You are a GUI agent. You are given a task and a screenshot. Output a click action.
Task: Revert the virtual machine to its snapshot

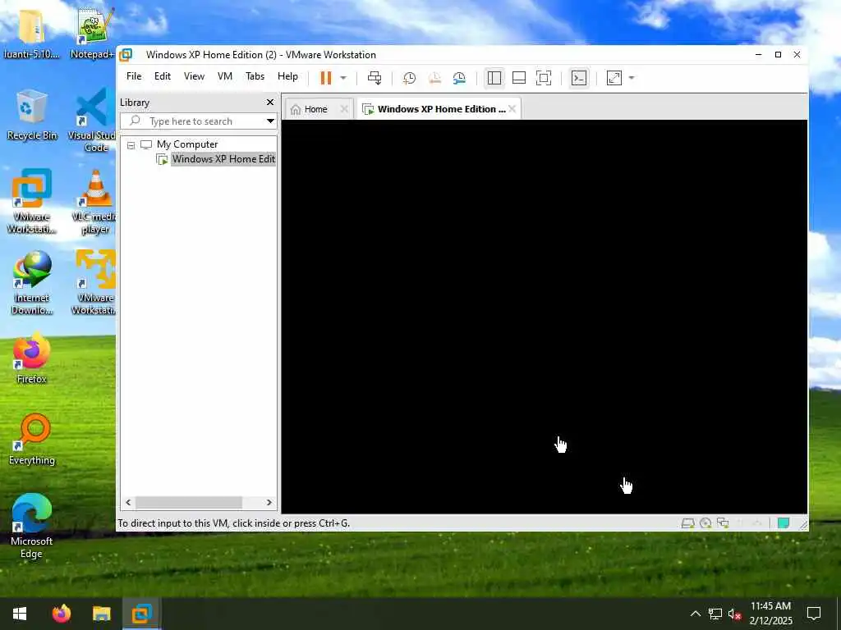click(x=434, y=78)
